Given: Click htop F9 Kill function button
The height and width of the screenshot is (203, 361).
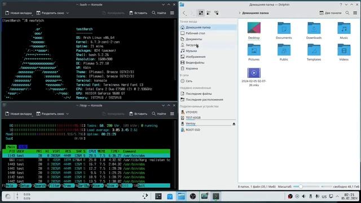Looking at the screenshot, I should (126, 186).
